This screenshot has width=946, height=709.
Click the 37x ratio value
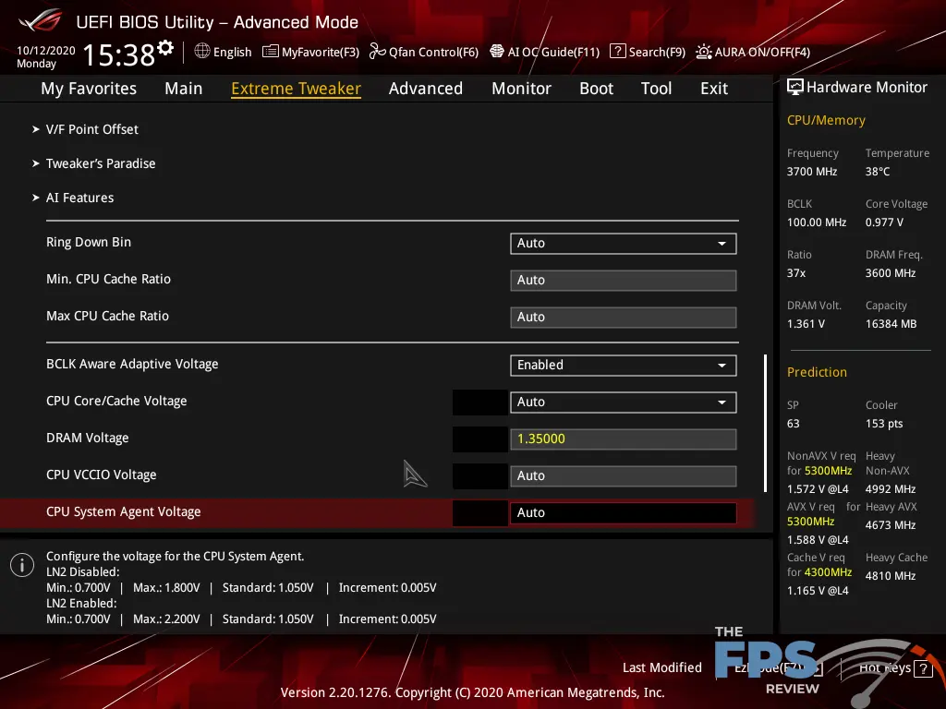click(795, 272)
